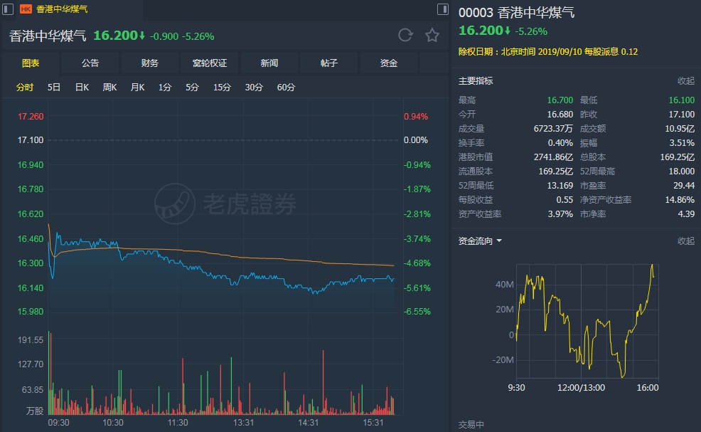This screenshot has width=701, height=432.
Task: Select the 分时 intraday chart period
Action: tap(25, 88)
